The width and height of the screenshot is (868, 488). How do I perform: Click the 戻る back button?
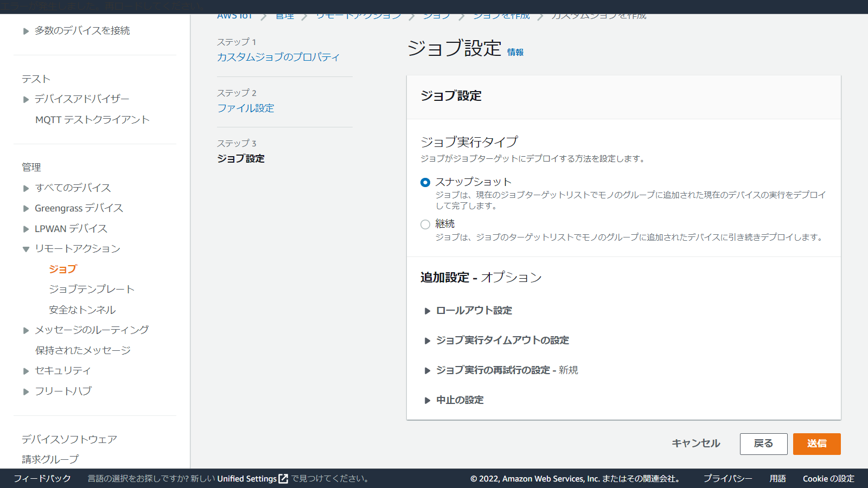tap(763, 444)
